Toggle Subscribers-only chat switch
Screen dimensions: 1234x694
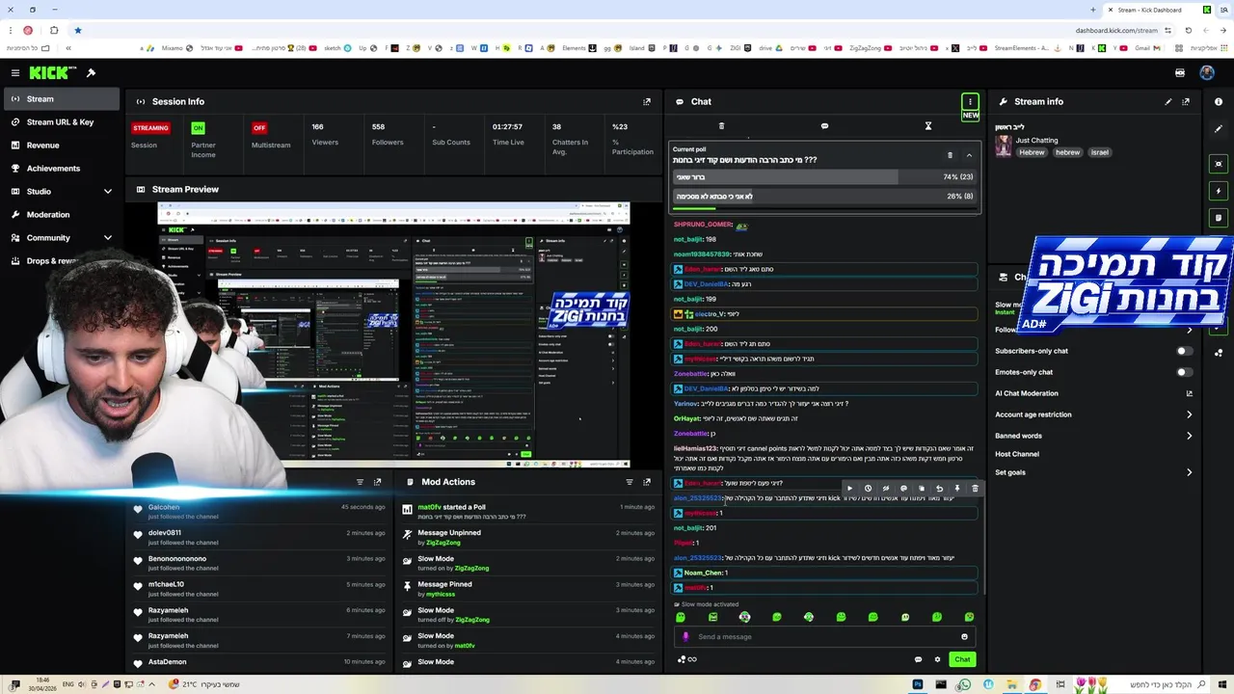(x=1184, y=351)
